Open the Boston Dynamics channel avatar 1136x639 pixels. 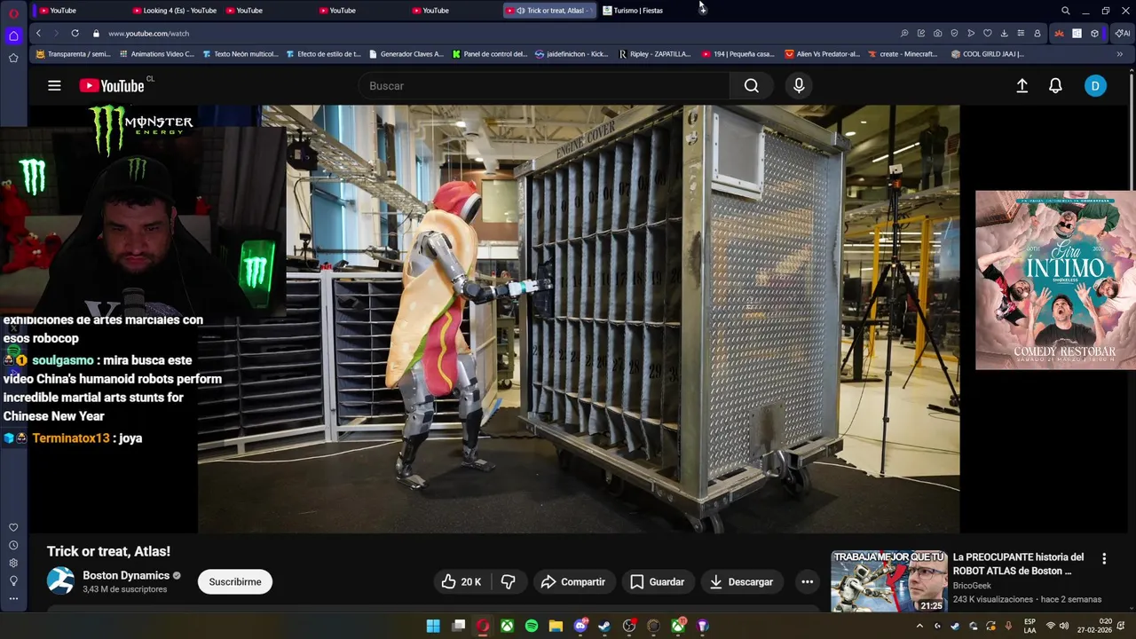[60, 580]
